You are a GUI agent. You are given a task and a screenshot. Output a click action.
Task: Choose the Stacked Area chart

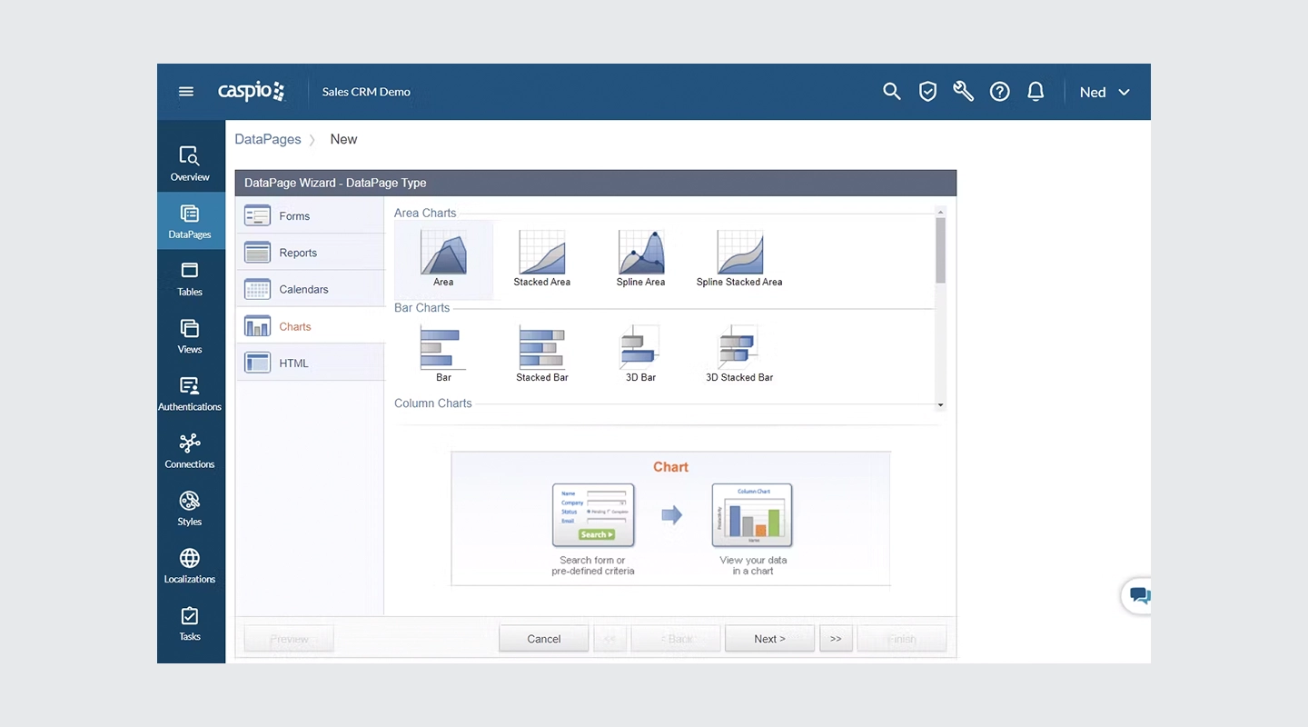542,259
